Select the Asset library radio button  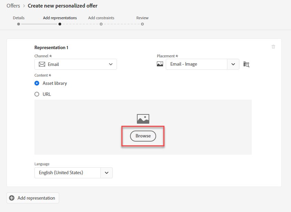37,83
